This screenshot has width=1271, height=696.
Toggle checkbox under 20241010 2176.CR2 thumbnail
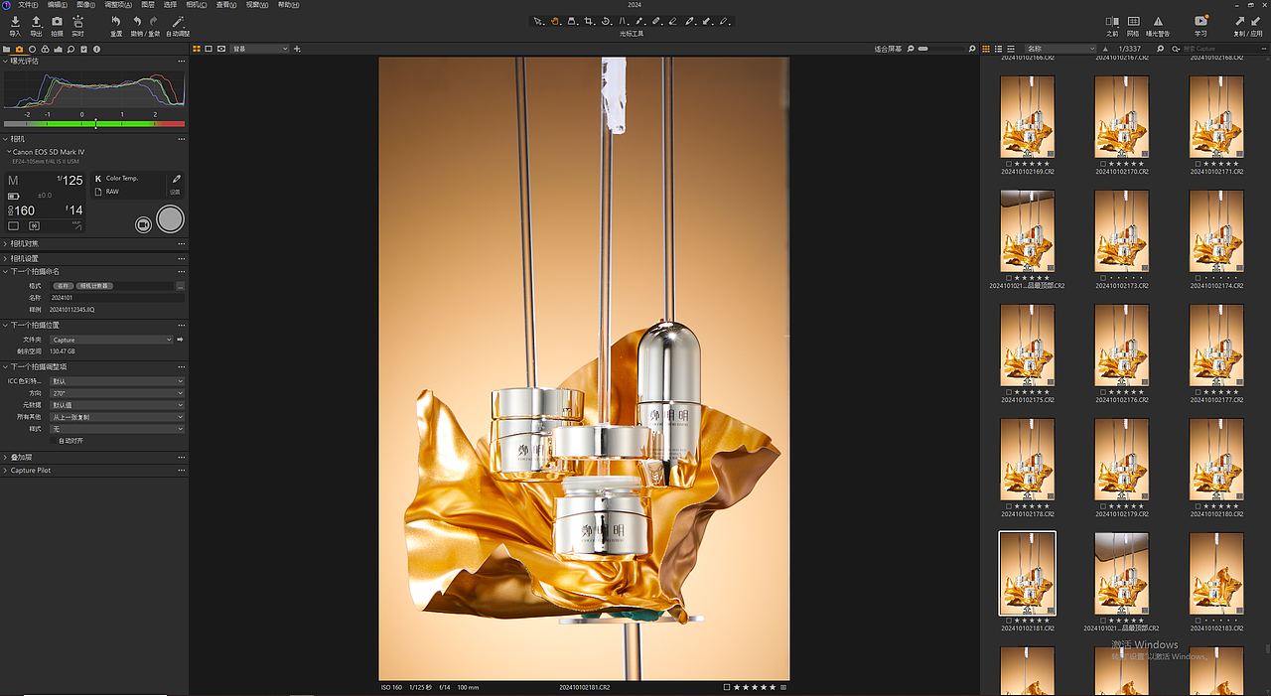pos(1101,392)
